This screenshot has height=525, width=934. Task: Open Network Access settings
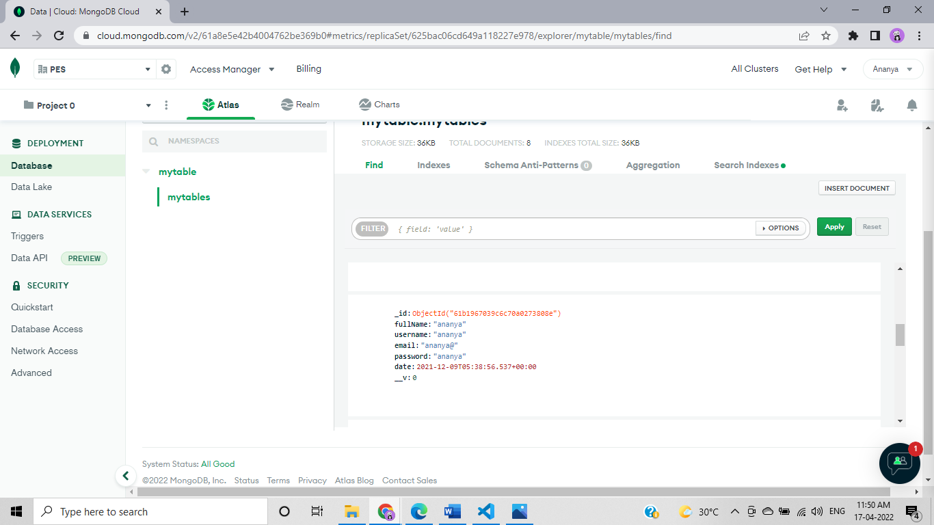(x=44, y=351)
